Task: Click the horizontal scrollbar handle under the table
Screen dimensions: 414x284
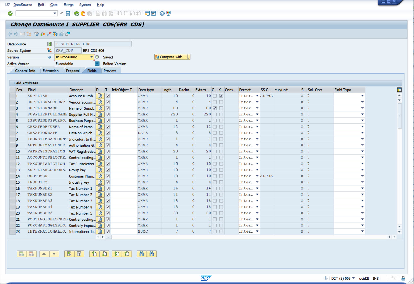Action: tap(109, 237)
